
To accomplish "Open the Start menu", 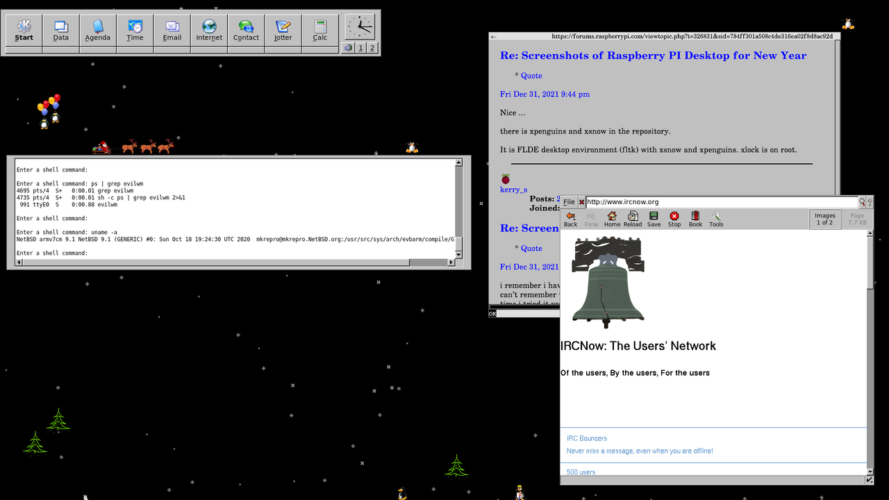I will click(x=24, y=31).
